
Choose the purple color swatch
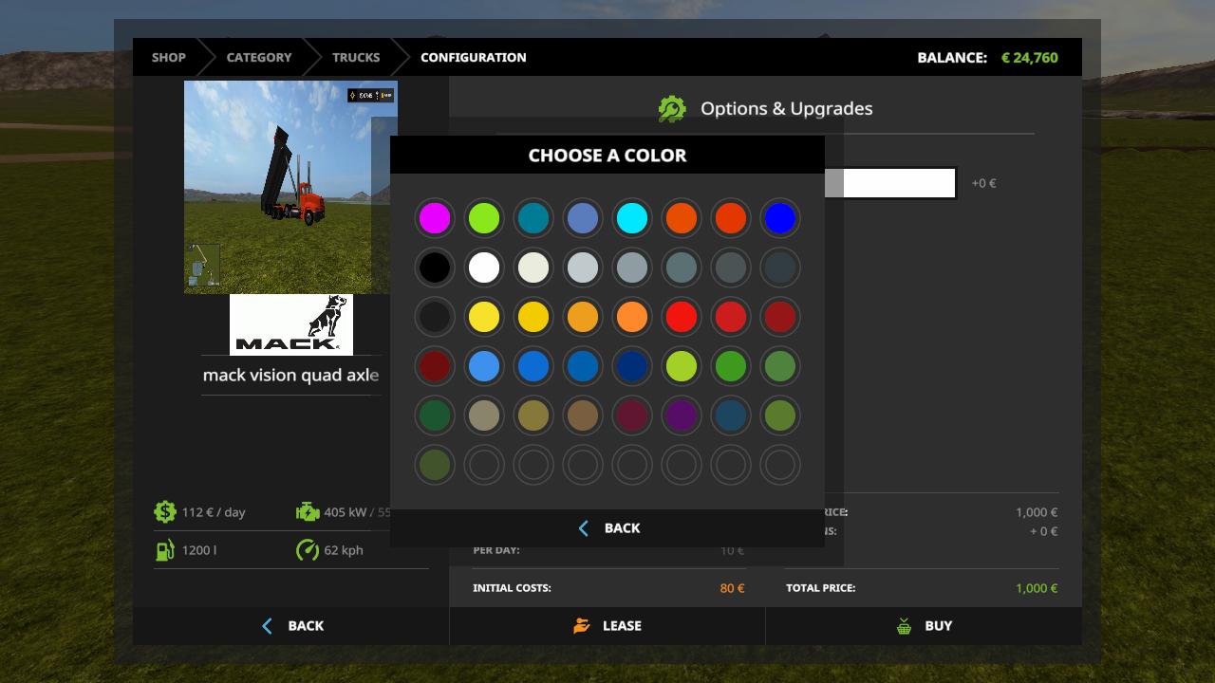tap(682, 415)
